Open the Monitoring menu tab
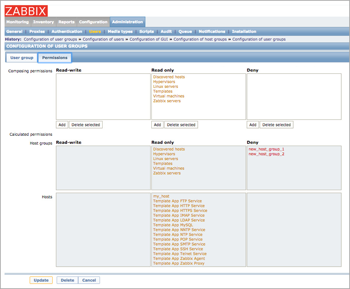The image size is (350, 289). pos(17,22)
